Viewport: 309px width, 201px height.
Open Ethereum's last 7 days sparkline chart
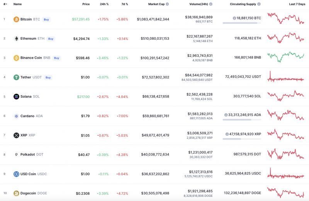285,38
